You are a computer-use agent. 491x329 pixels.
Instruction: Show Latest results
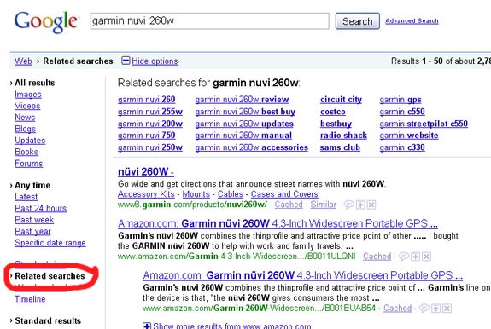(26, 197)
